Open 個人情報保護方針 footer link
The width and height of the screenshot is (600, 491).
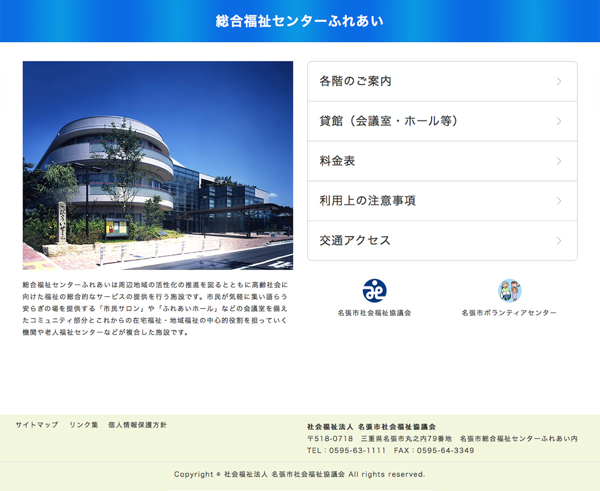click(x=137, y=425)
